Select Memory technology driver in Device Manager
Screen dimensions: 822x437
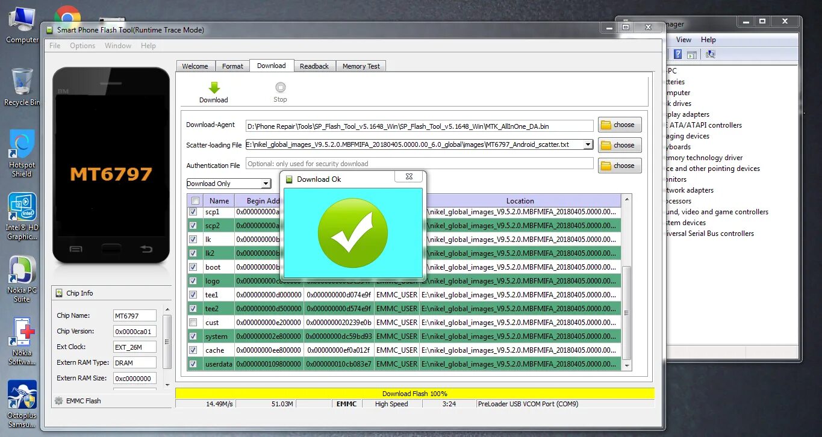[x=704, y=158]
